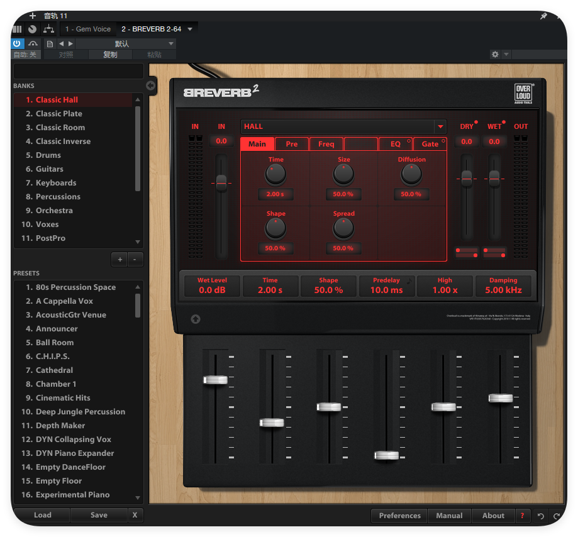Open dropdown beside 2 - BREVERB 2-64
The image size is (578, 537).
[190, 29]
